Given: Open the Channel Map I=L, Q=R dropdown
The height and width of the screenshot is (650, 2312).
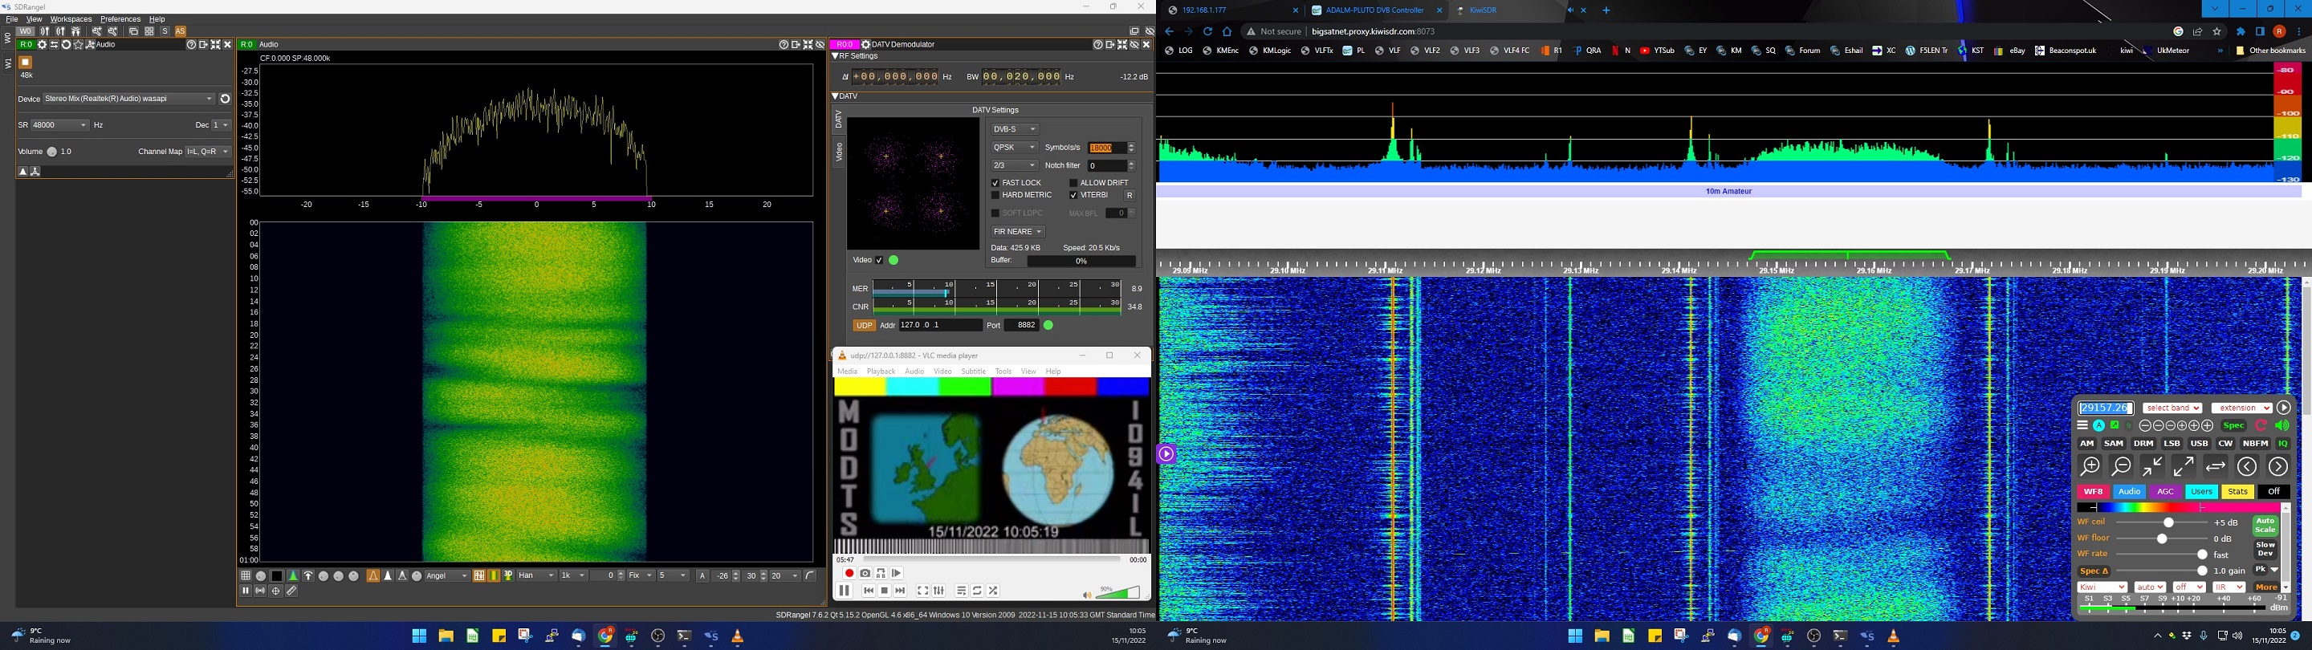Looking at the screenshot, I should point(208,152).
